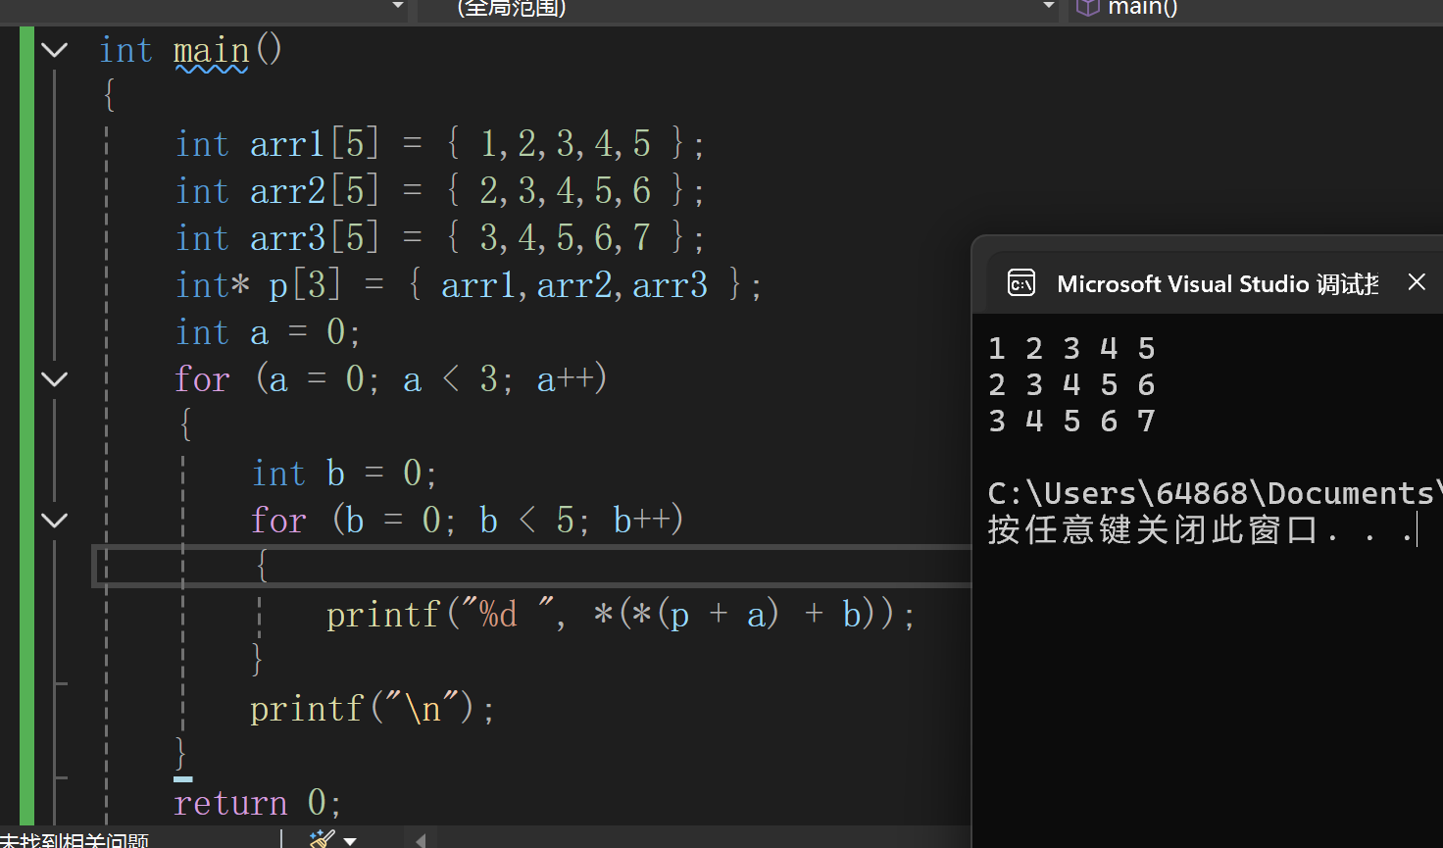Collapse the inner for loop block
1443x848 pixels.
pyautogui.click(x=54, y=520)
